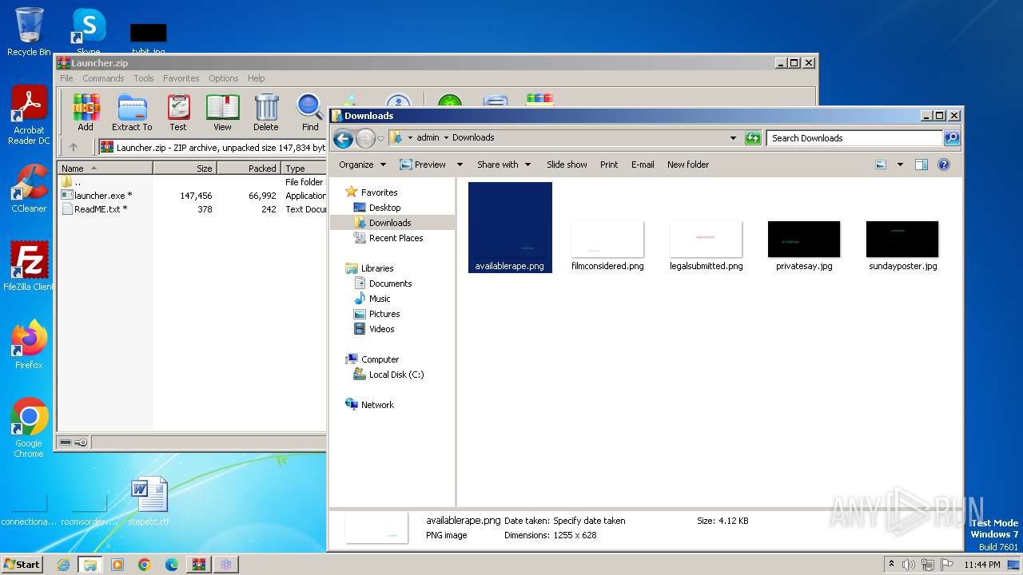This screenshot has width=1023, height=575.
Task: Open Organize dropdown menu
Action: pos(362,165)
